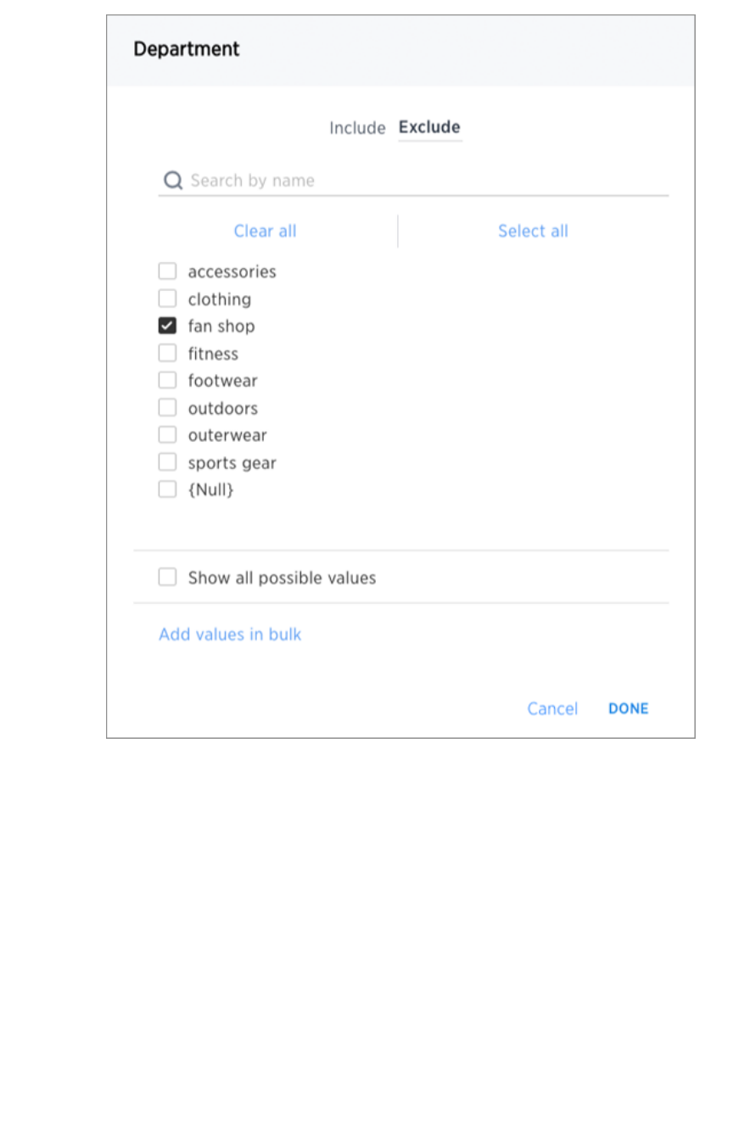The image size is (733, 1140).
Task: Click the Clear all link
Action: tap(265, 231)
